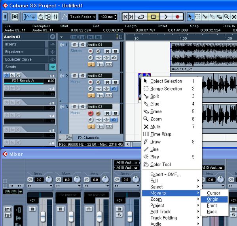The image size is (237, 226).
Task: Choose the Zoom magnifier tool in toolbar
Action: click(227, 17)
